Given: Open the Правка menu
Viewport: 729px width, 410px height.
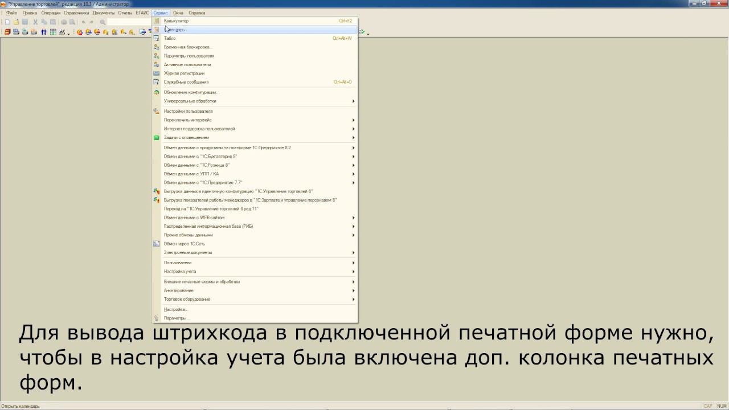Looking at the screenshot, I should [x=30, y=13].
